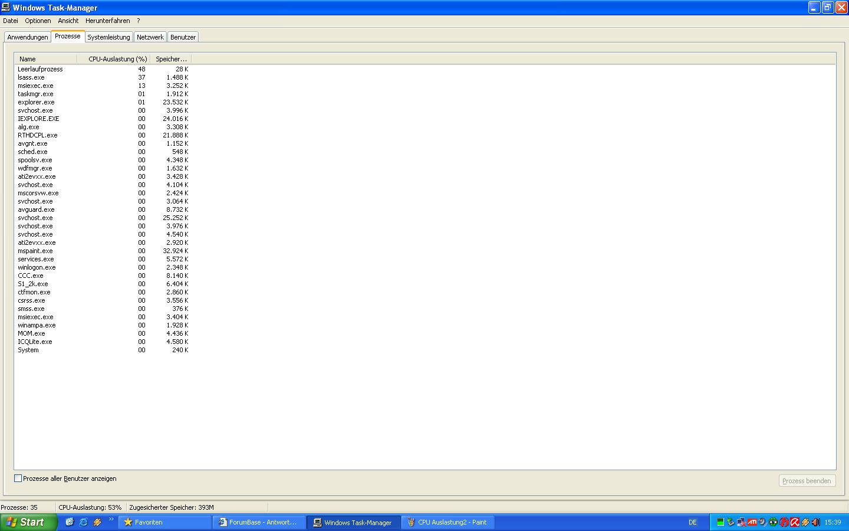
Task: Select the System process row
Action: [103, 350]
